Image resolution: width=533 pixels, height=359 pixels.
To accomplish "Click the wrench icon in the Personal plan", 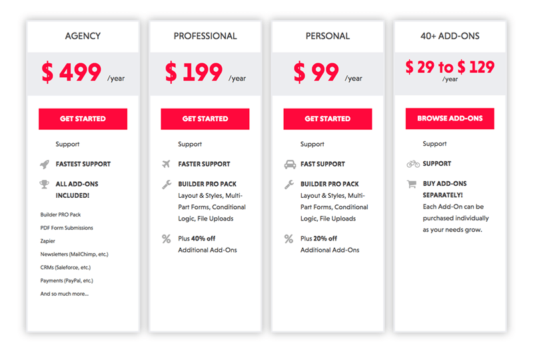I will tap(289, 184).
